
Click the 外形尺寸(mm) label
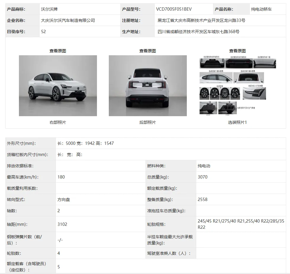[x=21, y=143]
